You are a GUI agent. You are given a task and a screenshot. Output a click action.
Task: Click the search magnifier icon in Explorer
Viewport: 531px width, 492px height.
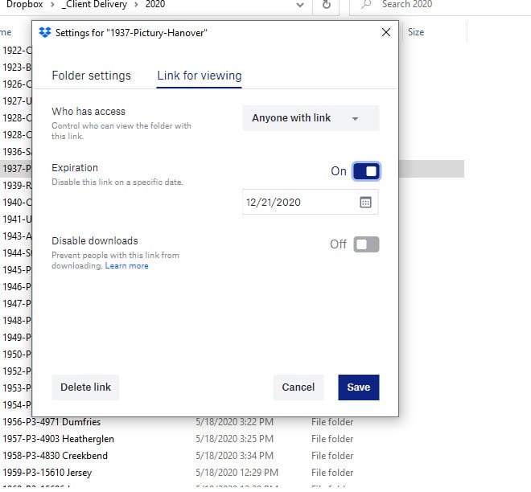pyautogui.click(x=366, y=4)
